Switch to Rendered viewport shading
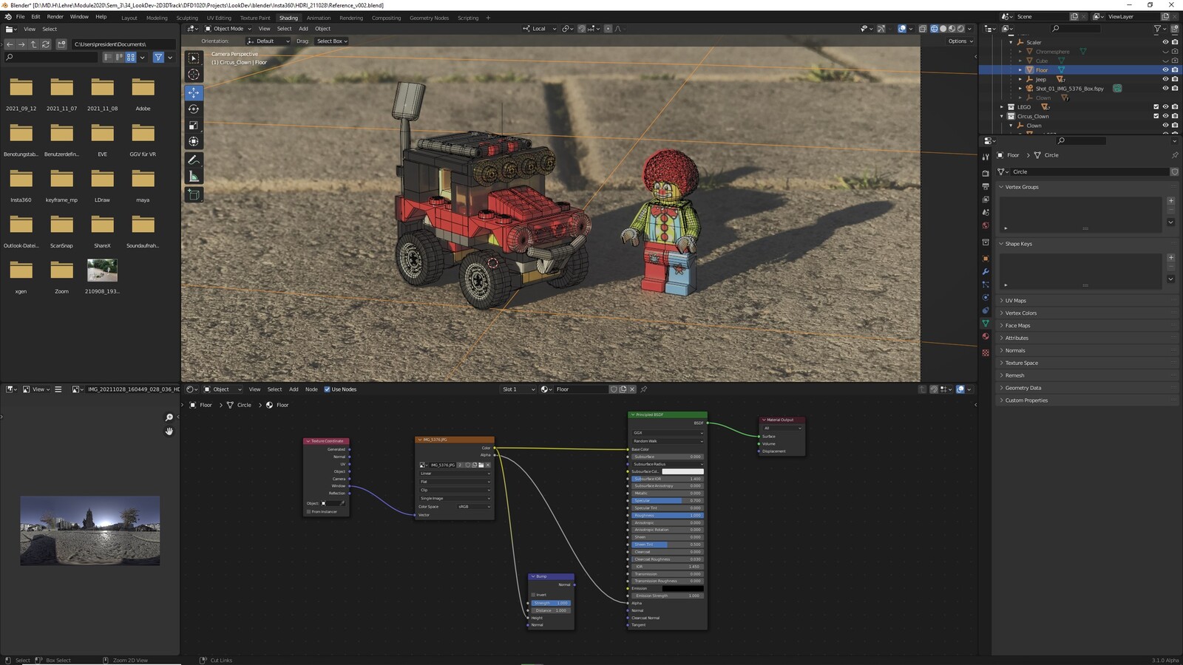The width and height of the screenshot is (1183, 665). pos(960,29)
